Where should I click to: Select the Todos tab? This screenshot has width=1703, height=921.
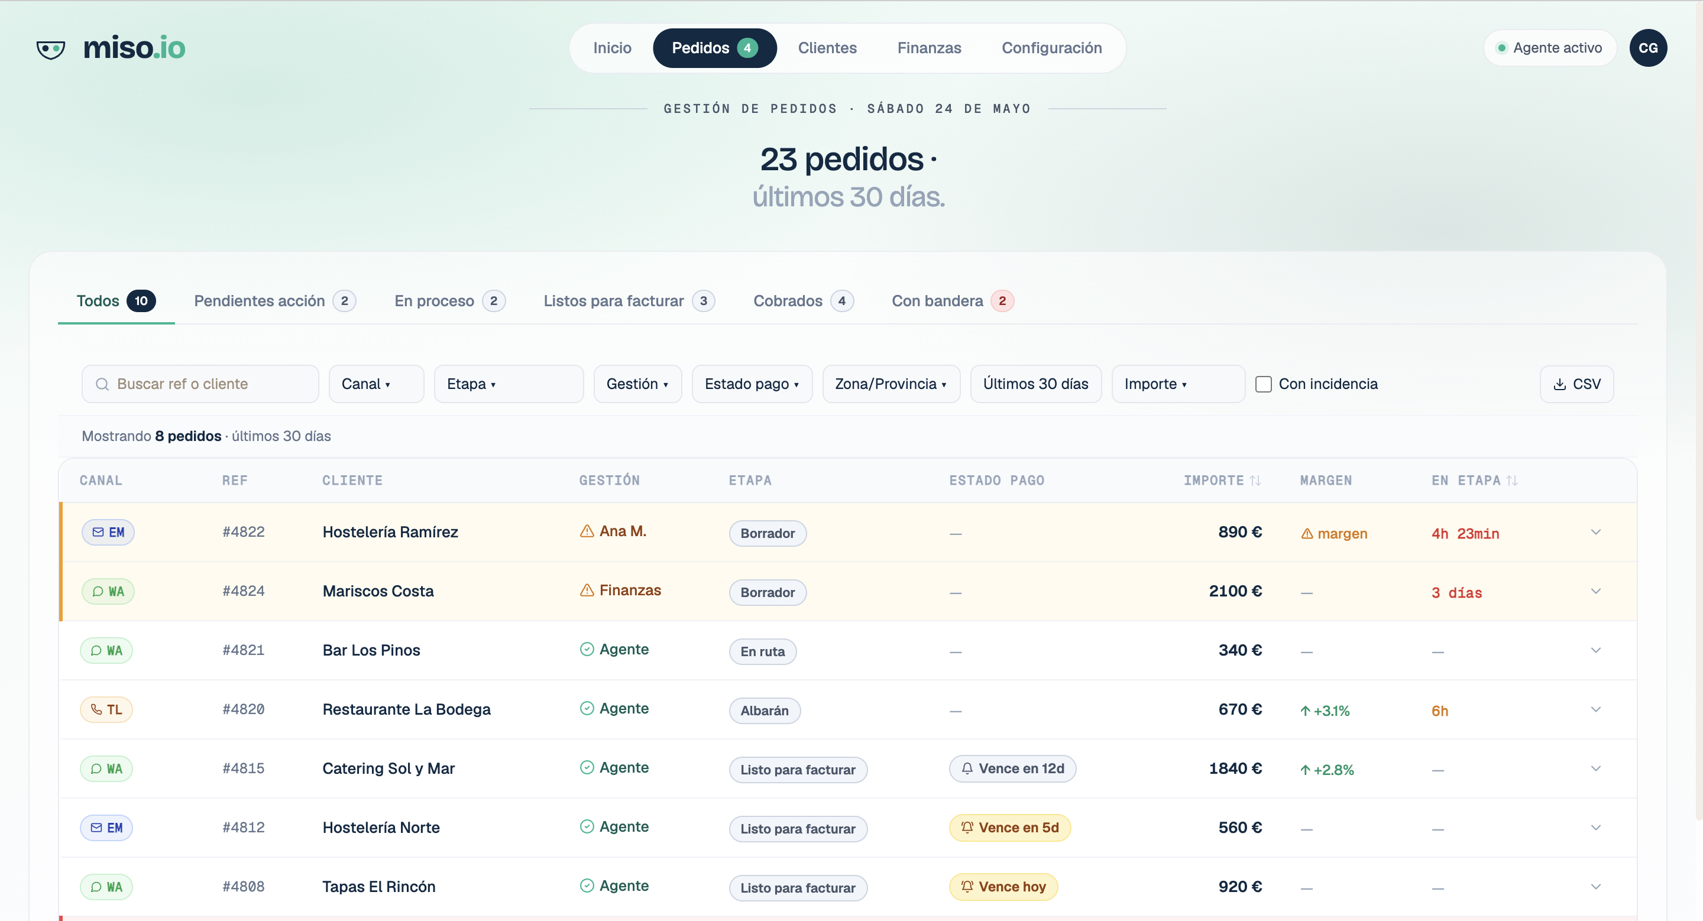[x=116, y=301]
